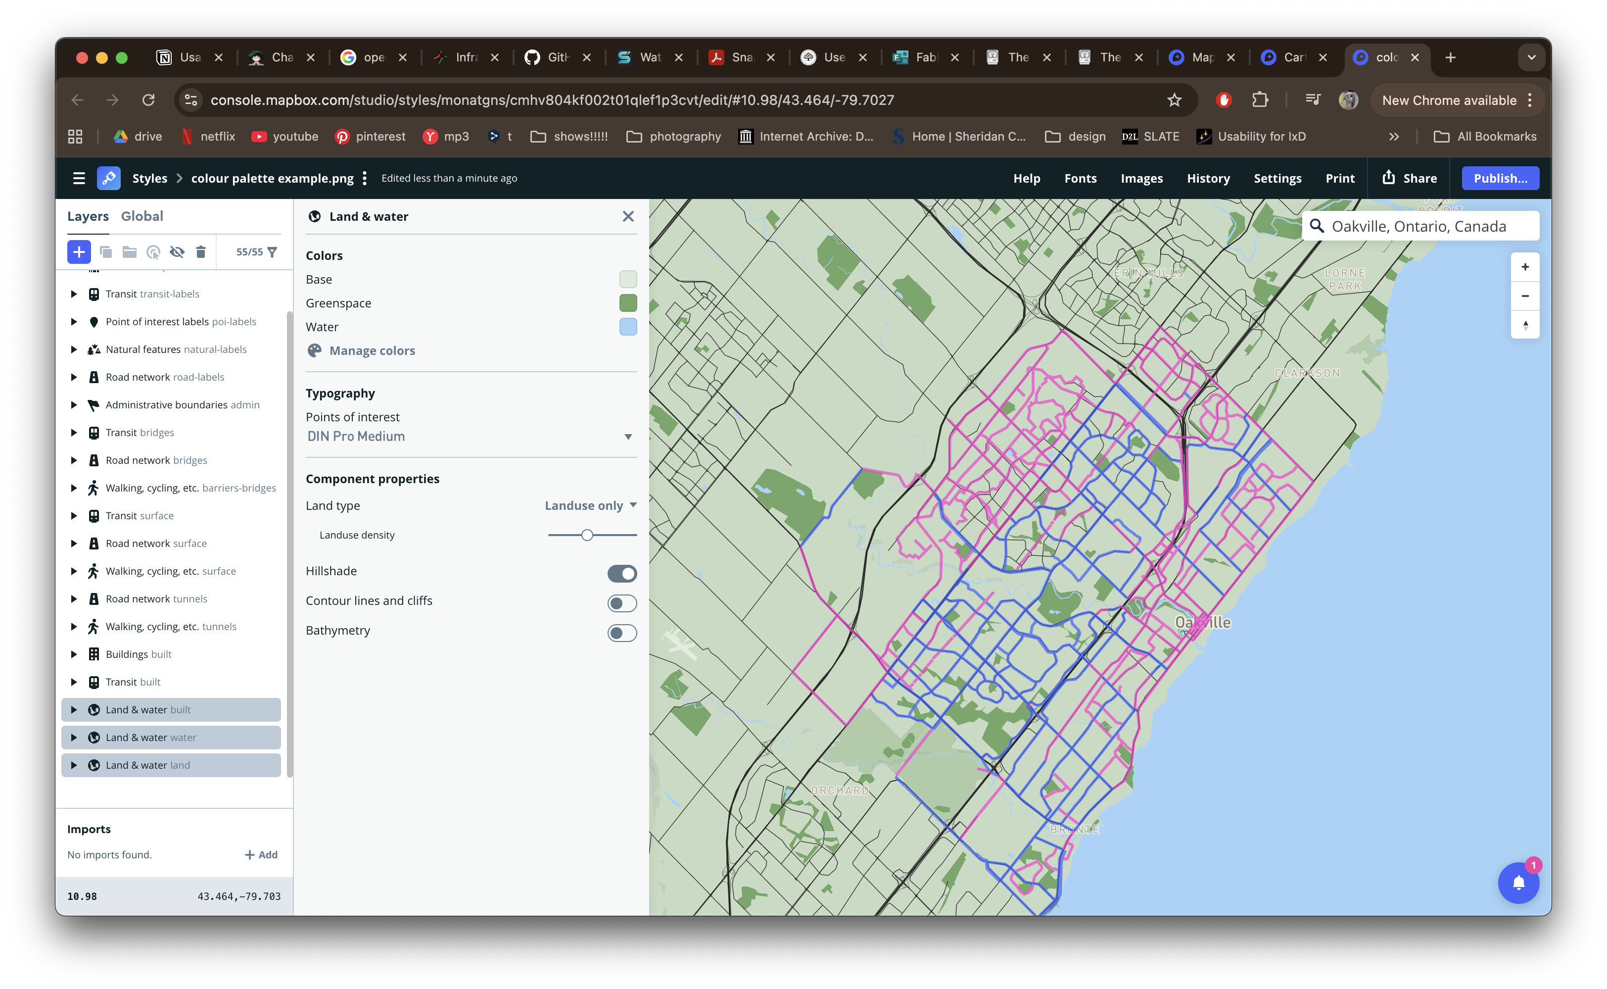1607x989 pixels.
Task: Open the layer filter funnel icon
Action: [273, 252]
